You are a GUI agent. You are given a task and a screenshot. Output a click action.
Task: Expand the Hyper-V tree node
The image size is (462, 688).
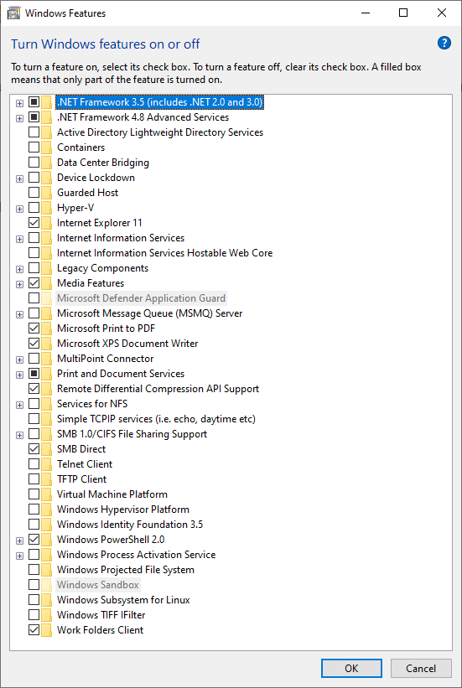pos(19,209)
